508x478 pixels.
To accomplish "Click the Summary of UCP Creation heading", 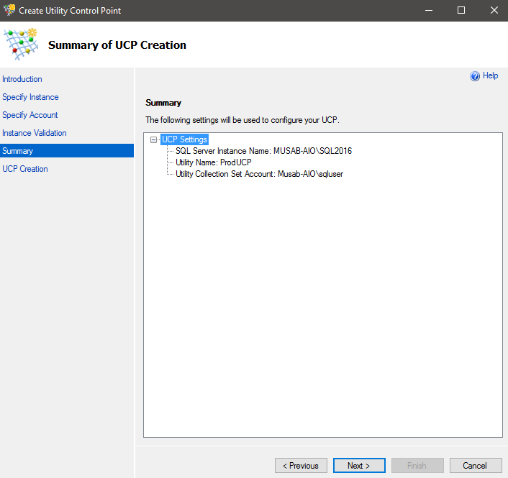I will pos(117,45).
